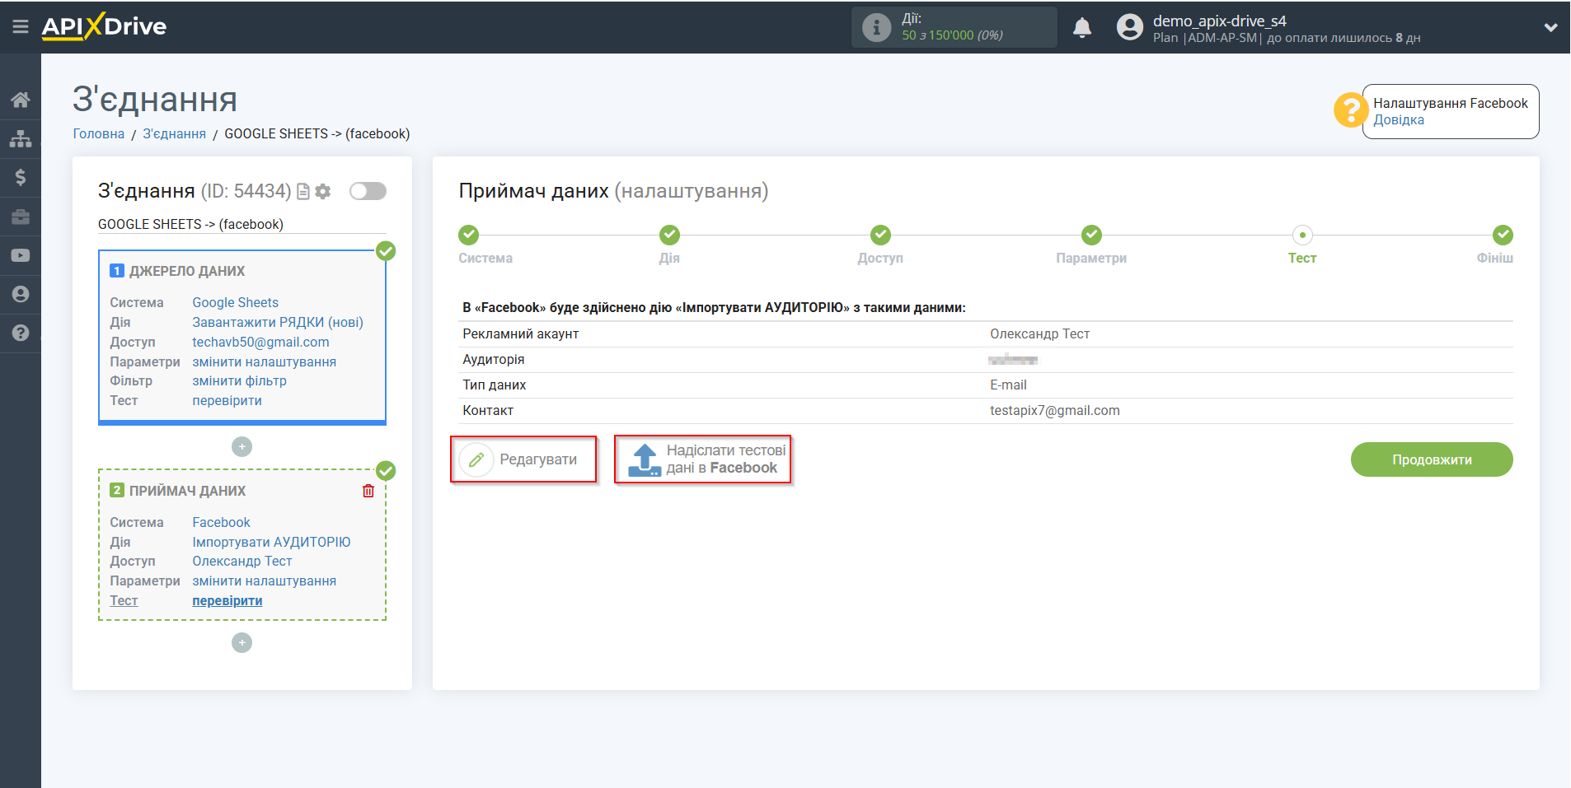Click Імпортувати АУДИТОРІЮ link

click(x=271, y=542)
